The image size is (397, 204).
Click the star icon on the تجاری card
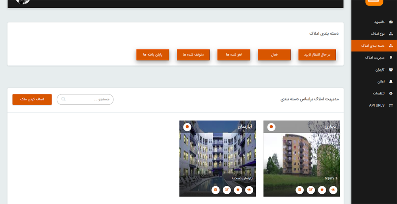pyautogui.click(x=322, y=190)
